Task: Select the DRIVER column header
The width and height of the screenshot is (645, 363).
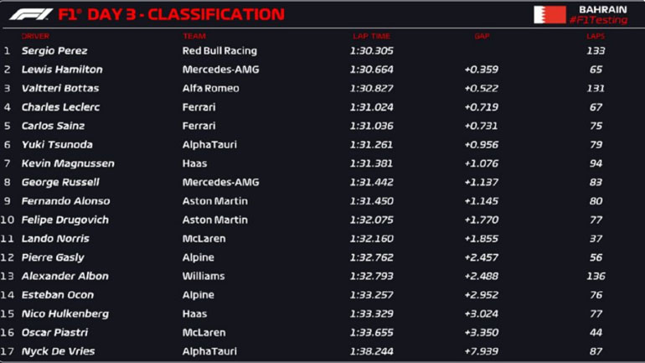Action: pos(35,36)
